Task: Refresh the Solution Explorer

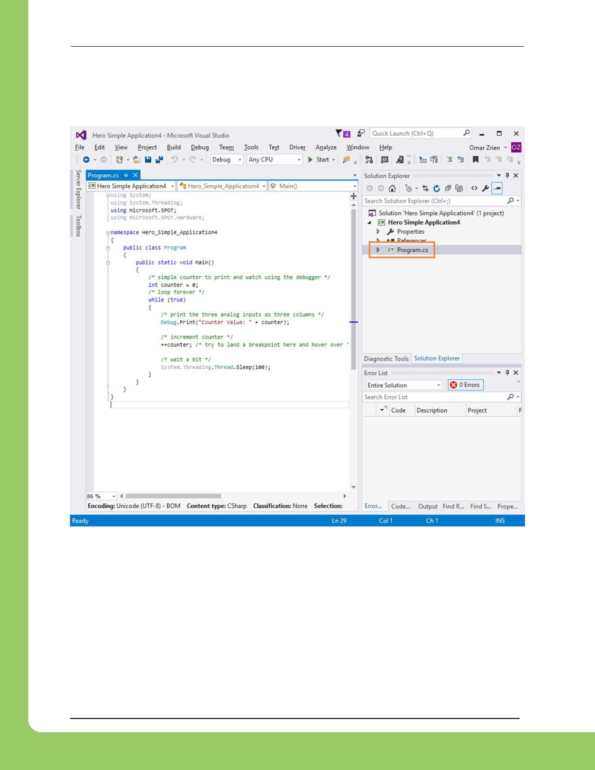Action: point(437,189)
